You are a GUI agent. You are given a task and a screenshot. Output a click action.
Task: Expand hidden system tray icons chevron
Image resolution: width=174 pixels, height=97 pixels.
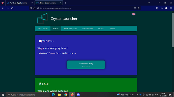click(137, 95)
